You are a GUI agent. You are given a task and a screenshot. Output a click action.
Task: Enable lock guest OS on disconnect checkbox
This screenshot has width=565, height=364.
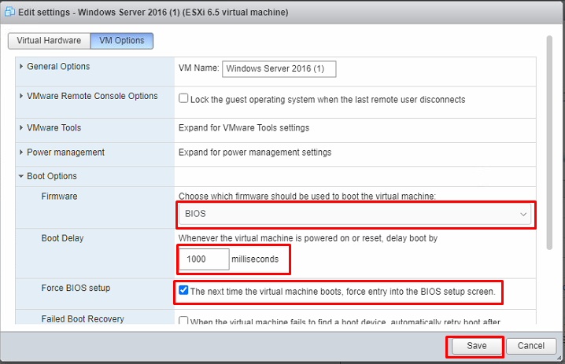183,99
